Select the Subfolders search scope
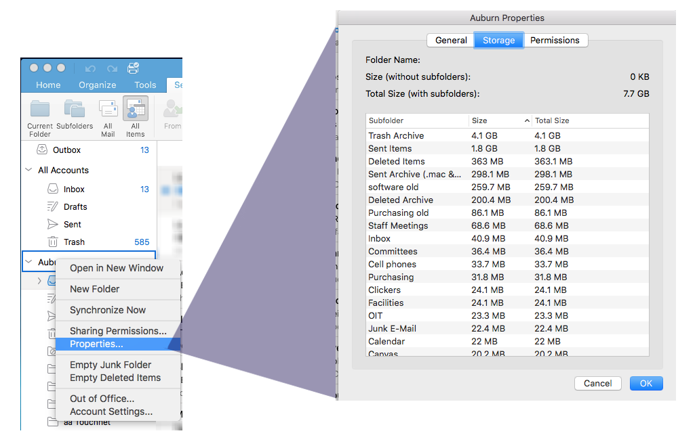 point(75,114)
